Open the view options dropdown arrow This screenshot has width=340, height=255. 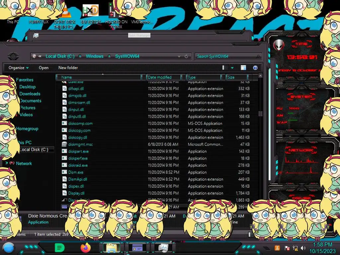coord(232,68)
